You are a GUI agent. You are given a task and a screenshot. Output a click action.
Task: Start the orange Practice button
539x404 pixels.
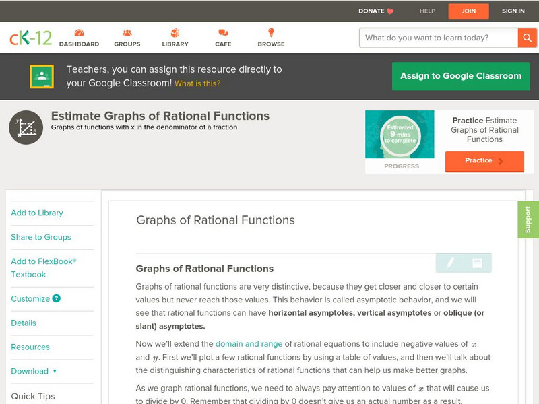[484, 161]
